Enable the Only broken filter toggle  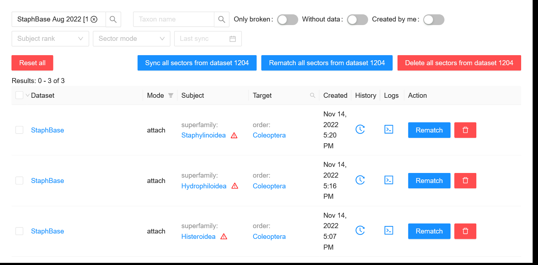(287, 20)
